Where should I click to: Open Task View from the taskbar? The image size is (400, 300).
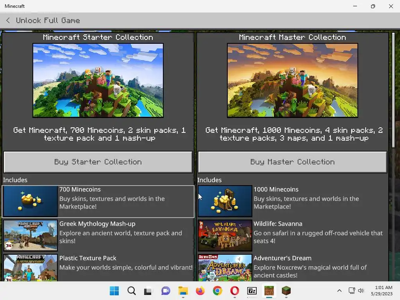coord(148,291)
